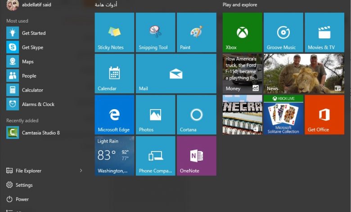
Task: Open the Paint tile
Action: click(x=197, y=32)
